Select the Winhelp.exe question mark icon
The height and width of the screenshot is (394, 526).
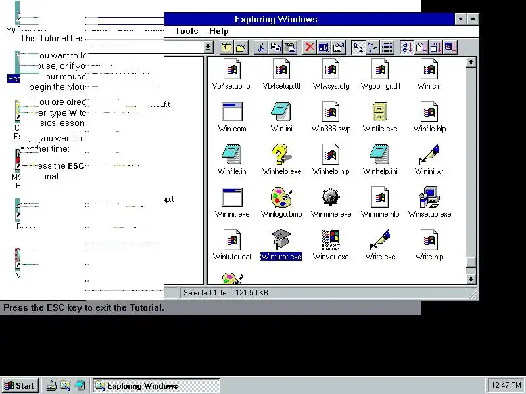[281, 160]
